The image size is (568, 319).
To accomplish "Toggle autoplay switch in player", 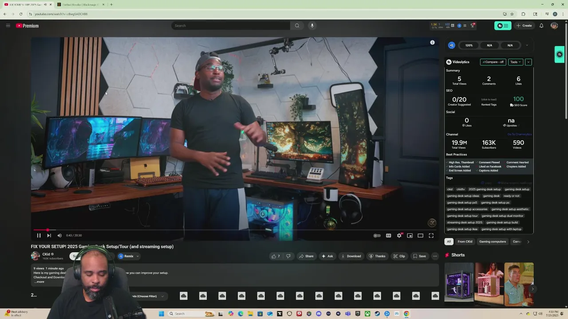I will coord(377,236).
